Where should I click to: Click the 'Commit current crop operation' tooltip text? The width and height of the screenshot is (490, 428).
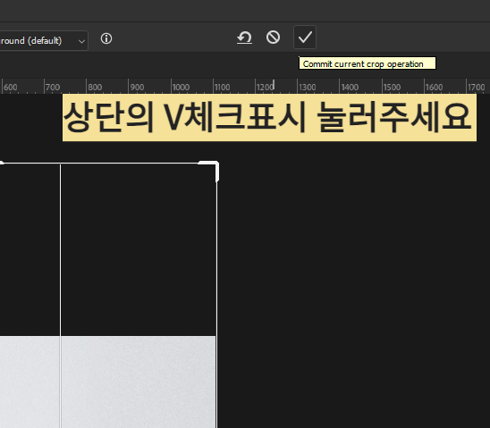point(363,64)
